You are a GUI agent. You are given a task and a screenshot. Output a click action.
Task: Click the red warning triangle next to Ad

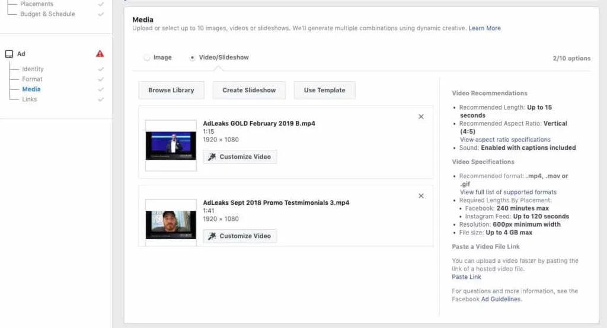coord(100,54)
